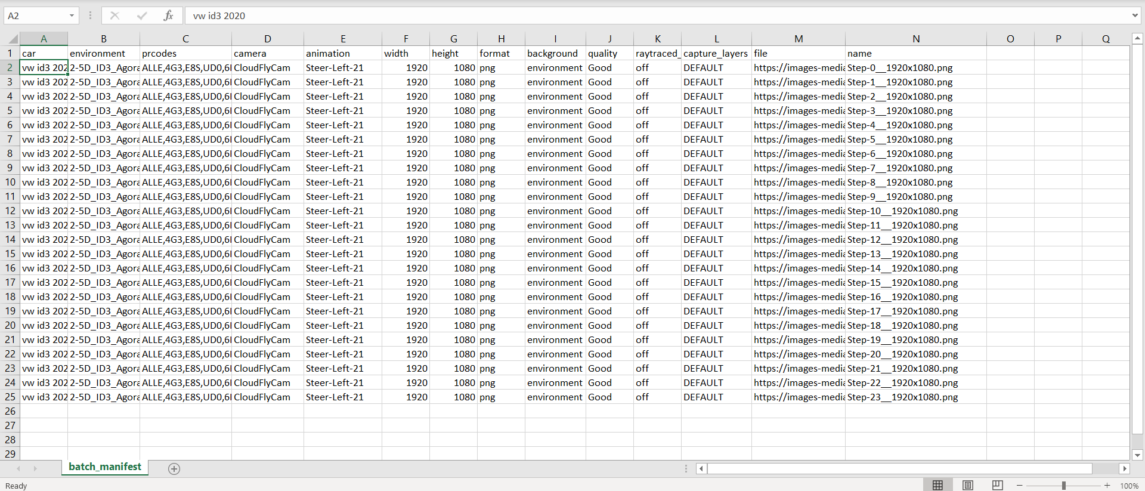Click the formula bar text 'vw id3 2020'

219,16
